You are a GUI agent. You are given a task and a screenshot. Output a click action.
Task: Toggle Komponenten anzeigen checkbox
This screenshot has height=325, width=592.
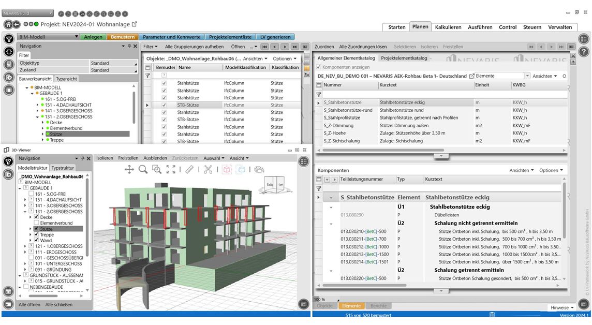click(319, 67)
